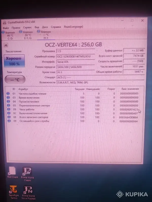The width and height of the screenshot is (152, 202).
Task: Click the total host writes value 7474 GB
Action: [134, 56]
